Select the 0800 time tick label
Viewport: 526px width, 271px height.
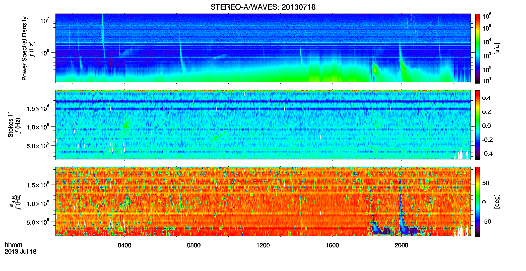(x=194, y=245)
